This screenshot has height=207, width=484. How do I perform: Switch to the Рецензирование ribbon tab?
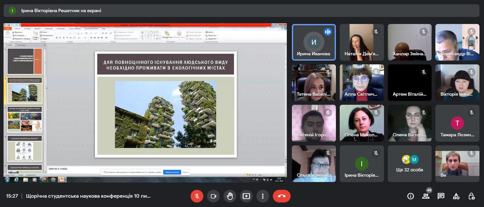coord(91,29)
